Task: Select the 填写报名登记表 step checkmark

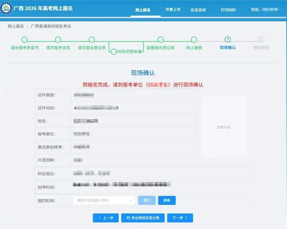Action: [92, 40]
